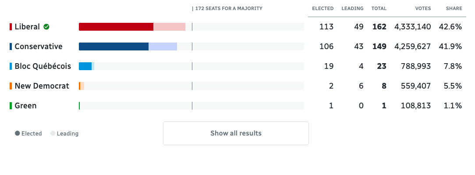475x175 pixels.
Task: Click the TOTAL column header
Action: tap(379, 8)
